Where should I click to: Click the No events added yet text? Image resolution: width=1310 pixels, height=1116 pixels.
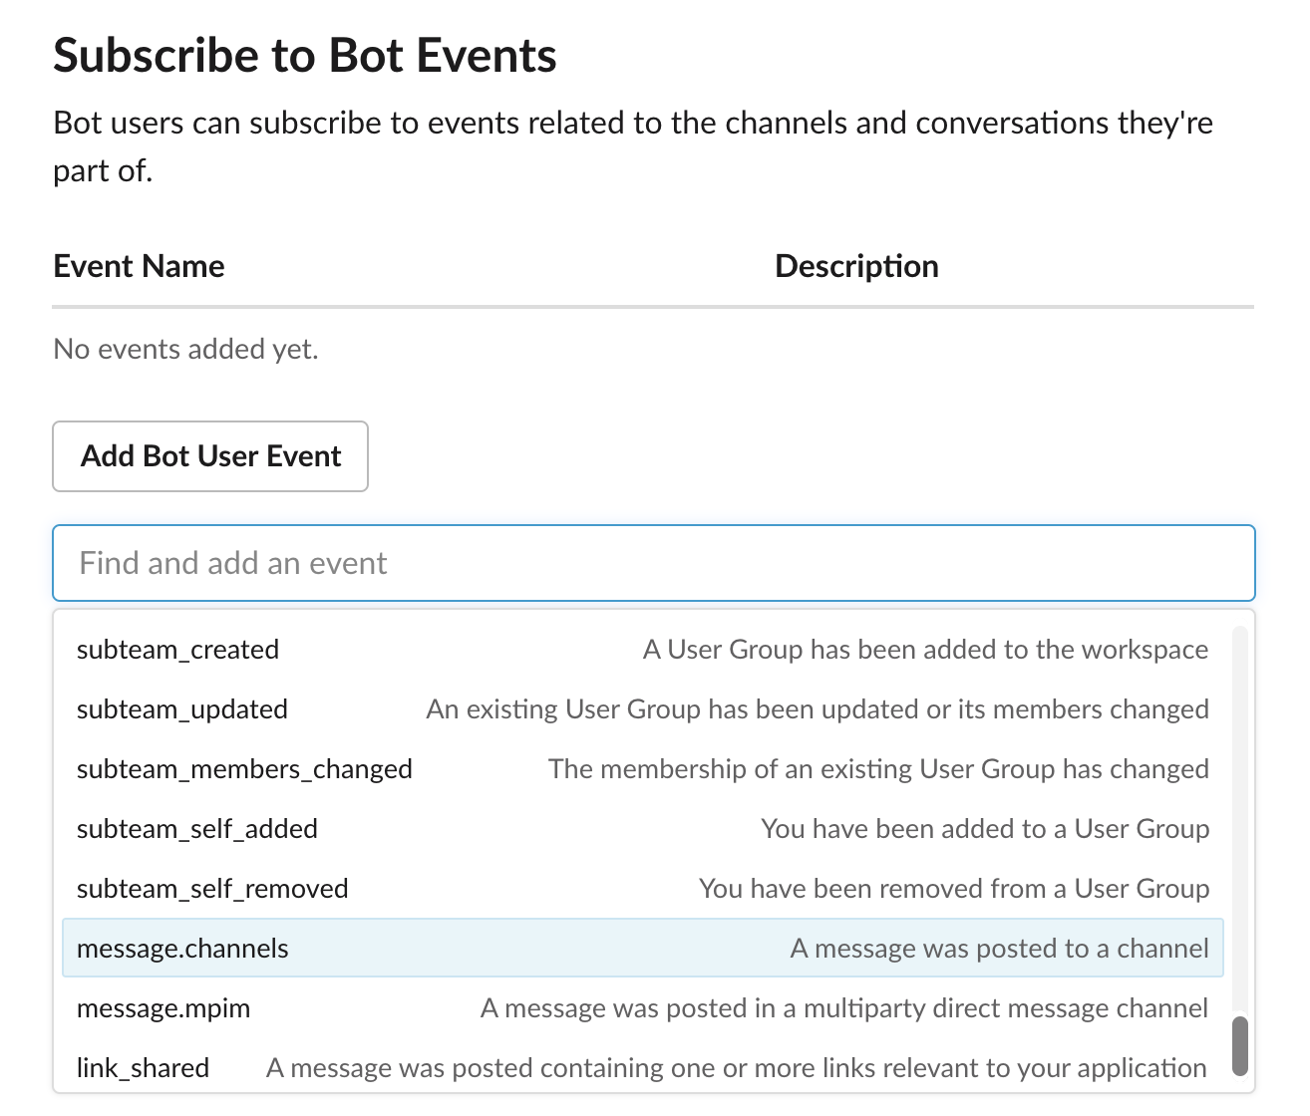click(x=184, y=349)
